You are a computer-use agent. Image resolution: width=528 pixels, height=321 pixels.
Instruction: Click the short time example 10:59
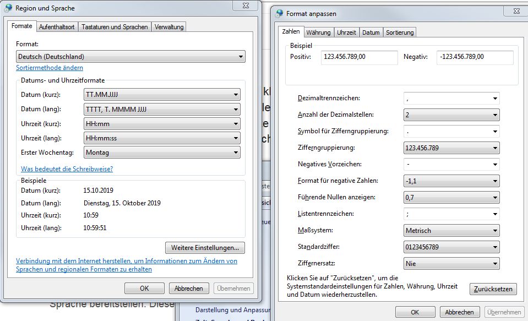click(x=91, y=215)
